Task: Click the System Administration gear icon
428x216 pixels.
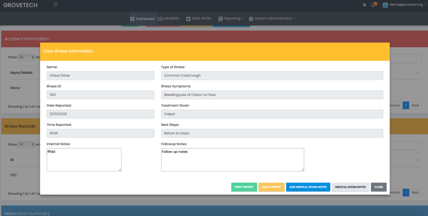Action: click(x=251, y=19)
